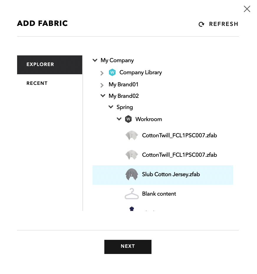Collapse the My Brand02 folder
This screenshot has width=257, height=274.
pyautogui.click(x=103, y=96)
